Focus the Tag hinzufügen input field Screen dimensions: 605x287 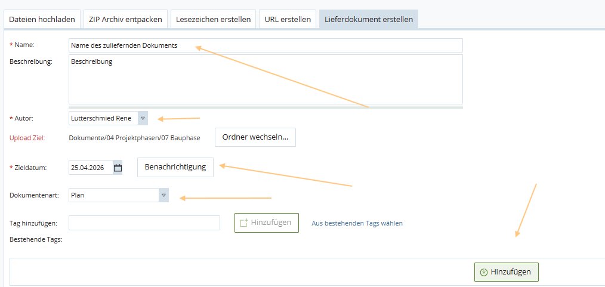pyautogui.click(x=144, y=223)
